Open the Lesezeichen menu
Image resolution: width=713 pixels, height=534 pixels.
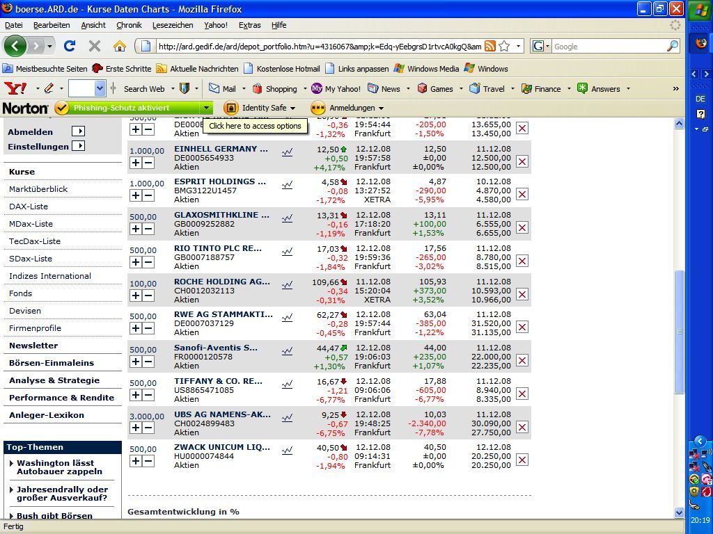[173, 25]
